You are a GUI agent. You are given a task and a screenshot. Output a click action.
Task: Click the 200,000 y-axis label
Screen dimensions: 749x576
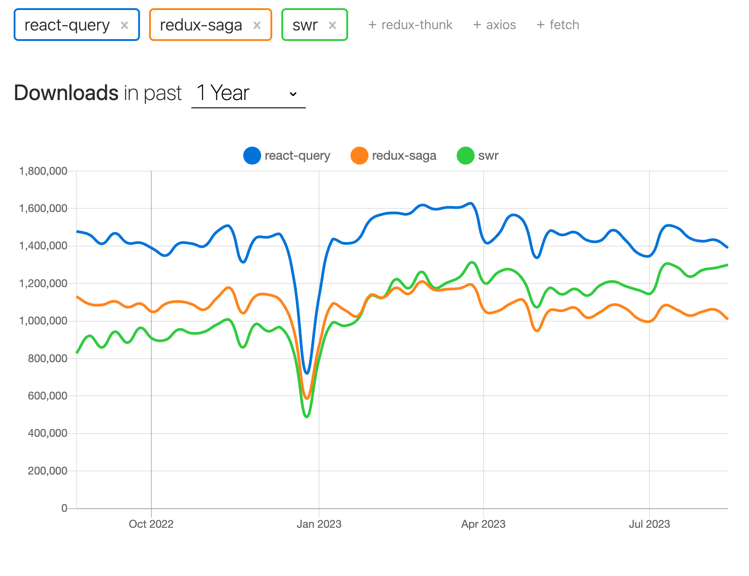point(48,471)
